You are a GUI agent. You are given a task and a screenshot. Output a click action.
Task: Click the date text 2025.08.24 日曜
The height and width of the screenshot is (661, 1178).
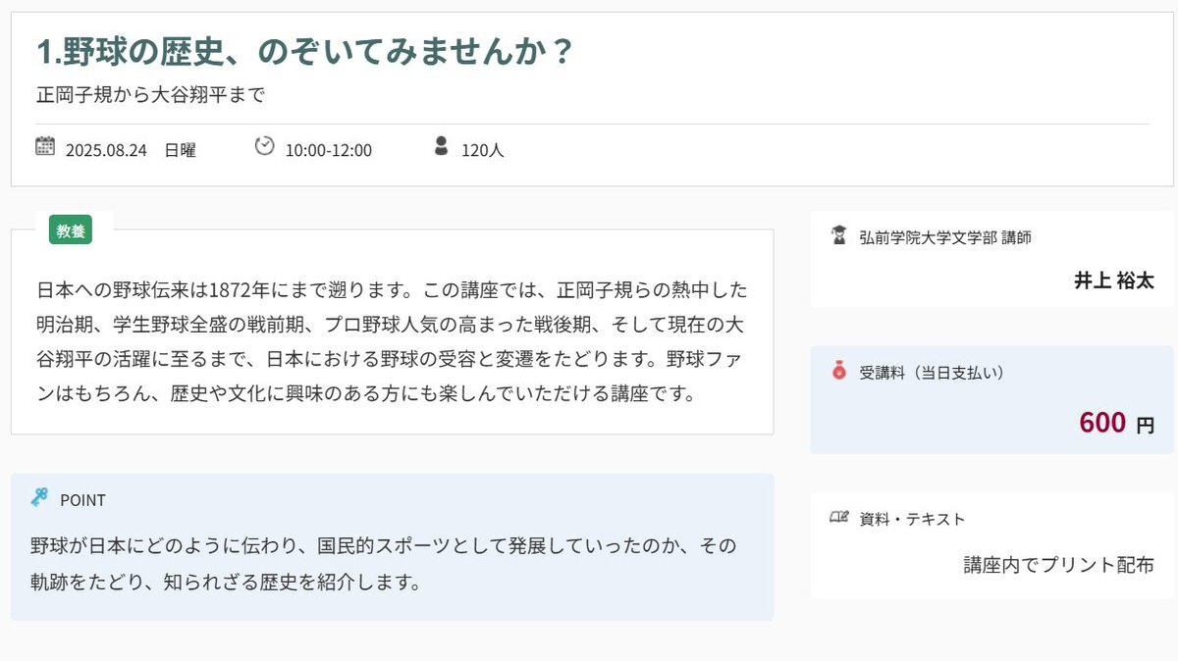click(x=131, y=150)
